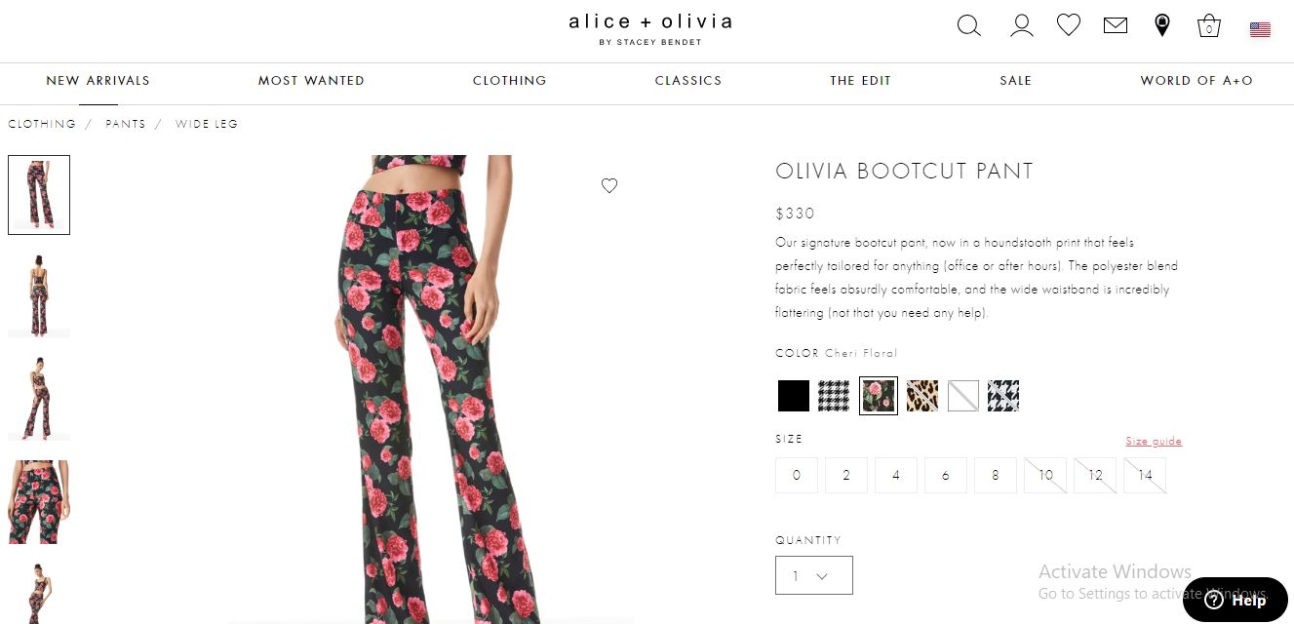Screen dimensions: 1294x624
Task: Add product to wishlist via heart on image
Action: point(609,185)
